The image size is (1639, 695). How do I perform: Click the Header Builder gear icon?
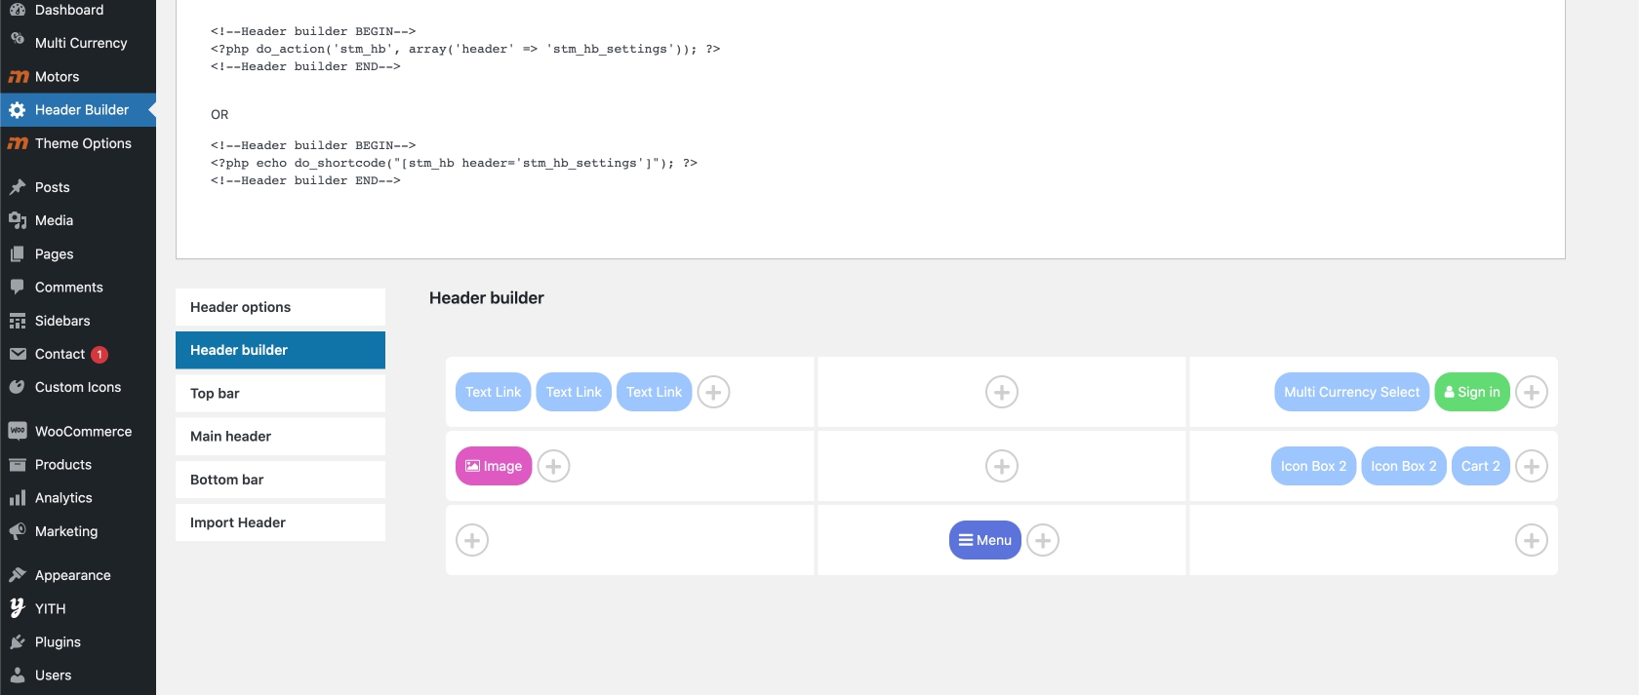[18, 110]
